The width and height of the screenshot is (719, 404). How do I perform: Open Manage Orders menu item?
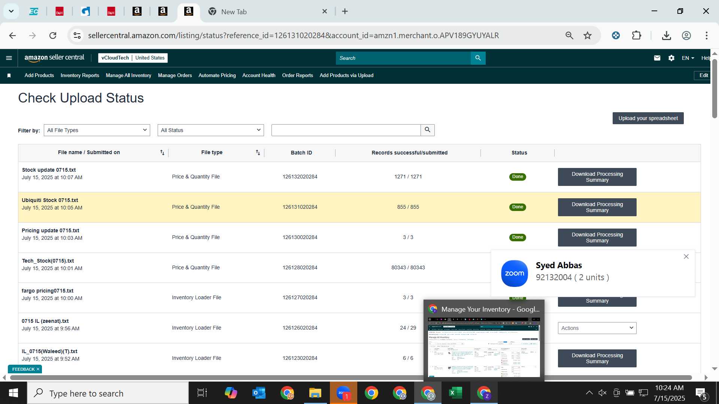(x=175, y=76)
